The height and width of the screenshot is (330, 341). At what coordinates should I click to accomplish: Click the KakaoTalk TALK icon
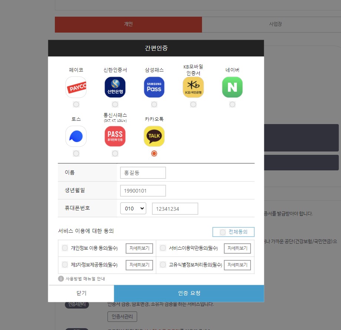[154, 136]
